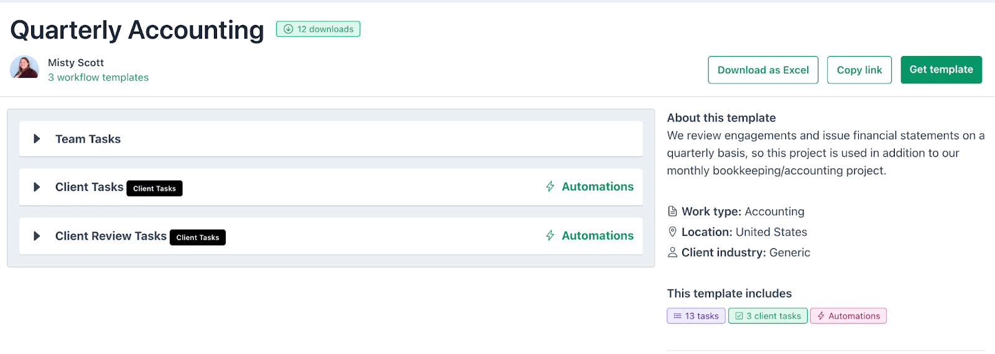
Task: Click the Copy link button
Action: pos(859,70)
